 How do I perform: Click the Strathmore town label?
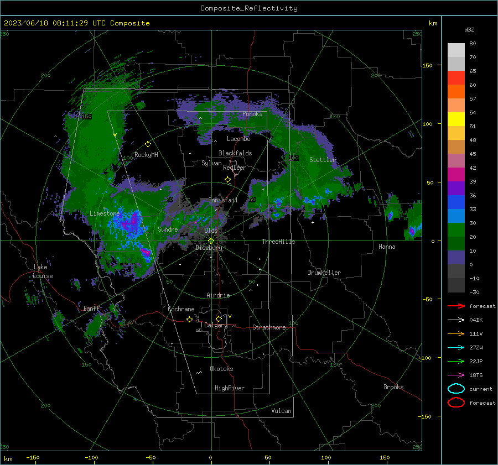tap(269, 327)
